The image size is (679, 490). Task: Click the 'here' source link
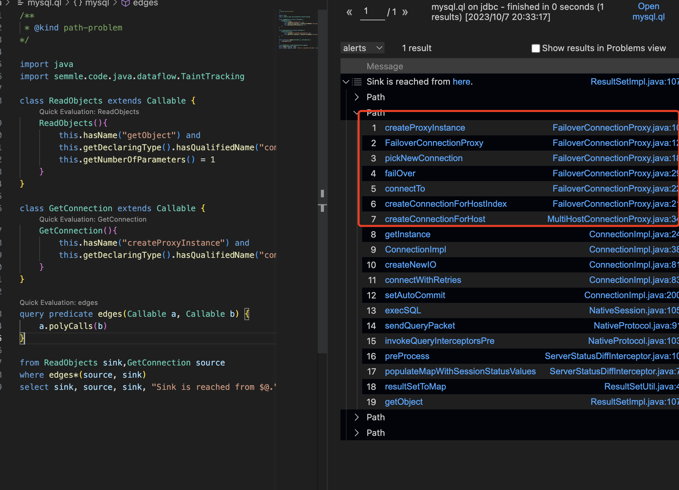point(461,82)
